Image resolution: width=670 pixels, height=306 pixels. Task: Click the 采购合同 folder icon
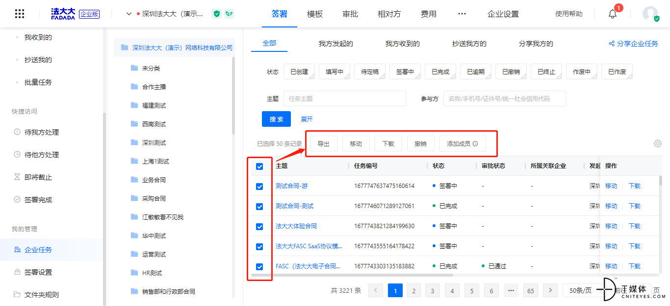pos(134,198)
